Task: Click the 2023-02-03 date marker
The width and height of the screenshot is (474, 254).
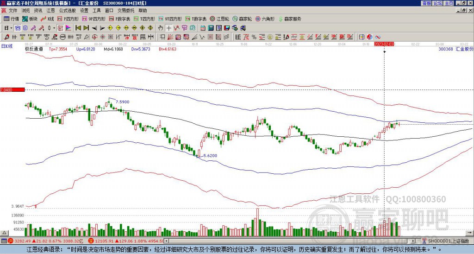Action: coord(384,44)
